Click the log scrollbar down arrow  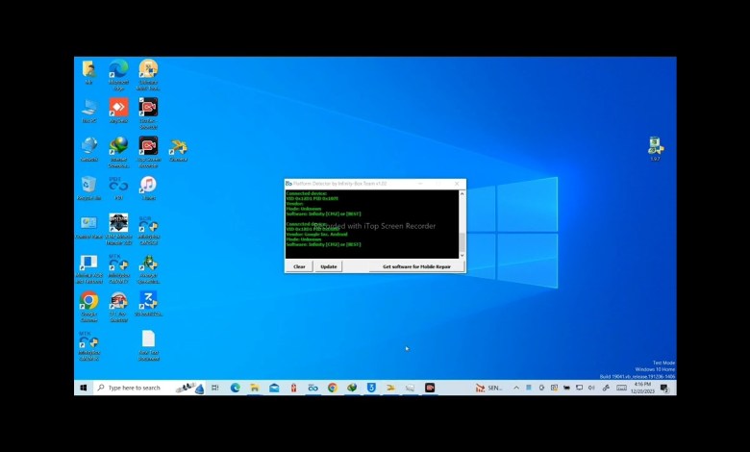click(x=462, y=256)
